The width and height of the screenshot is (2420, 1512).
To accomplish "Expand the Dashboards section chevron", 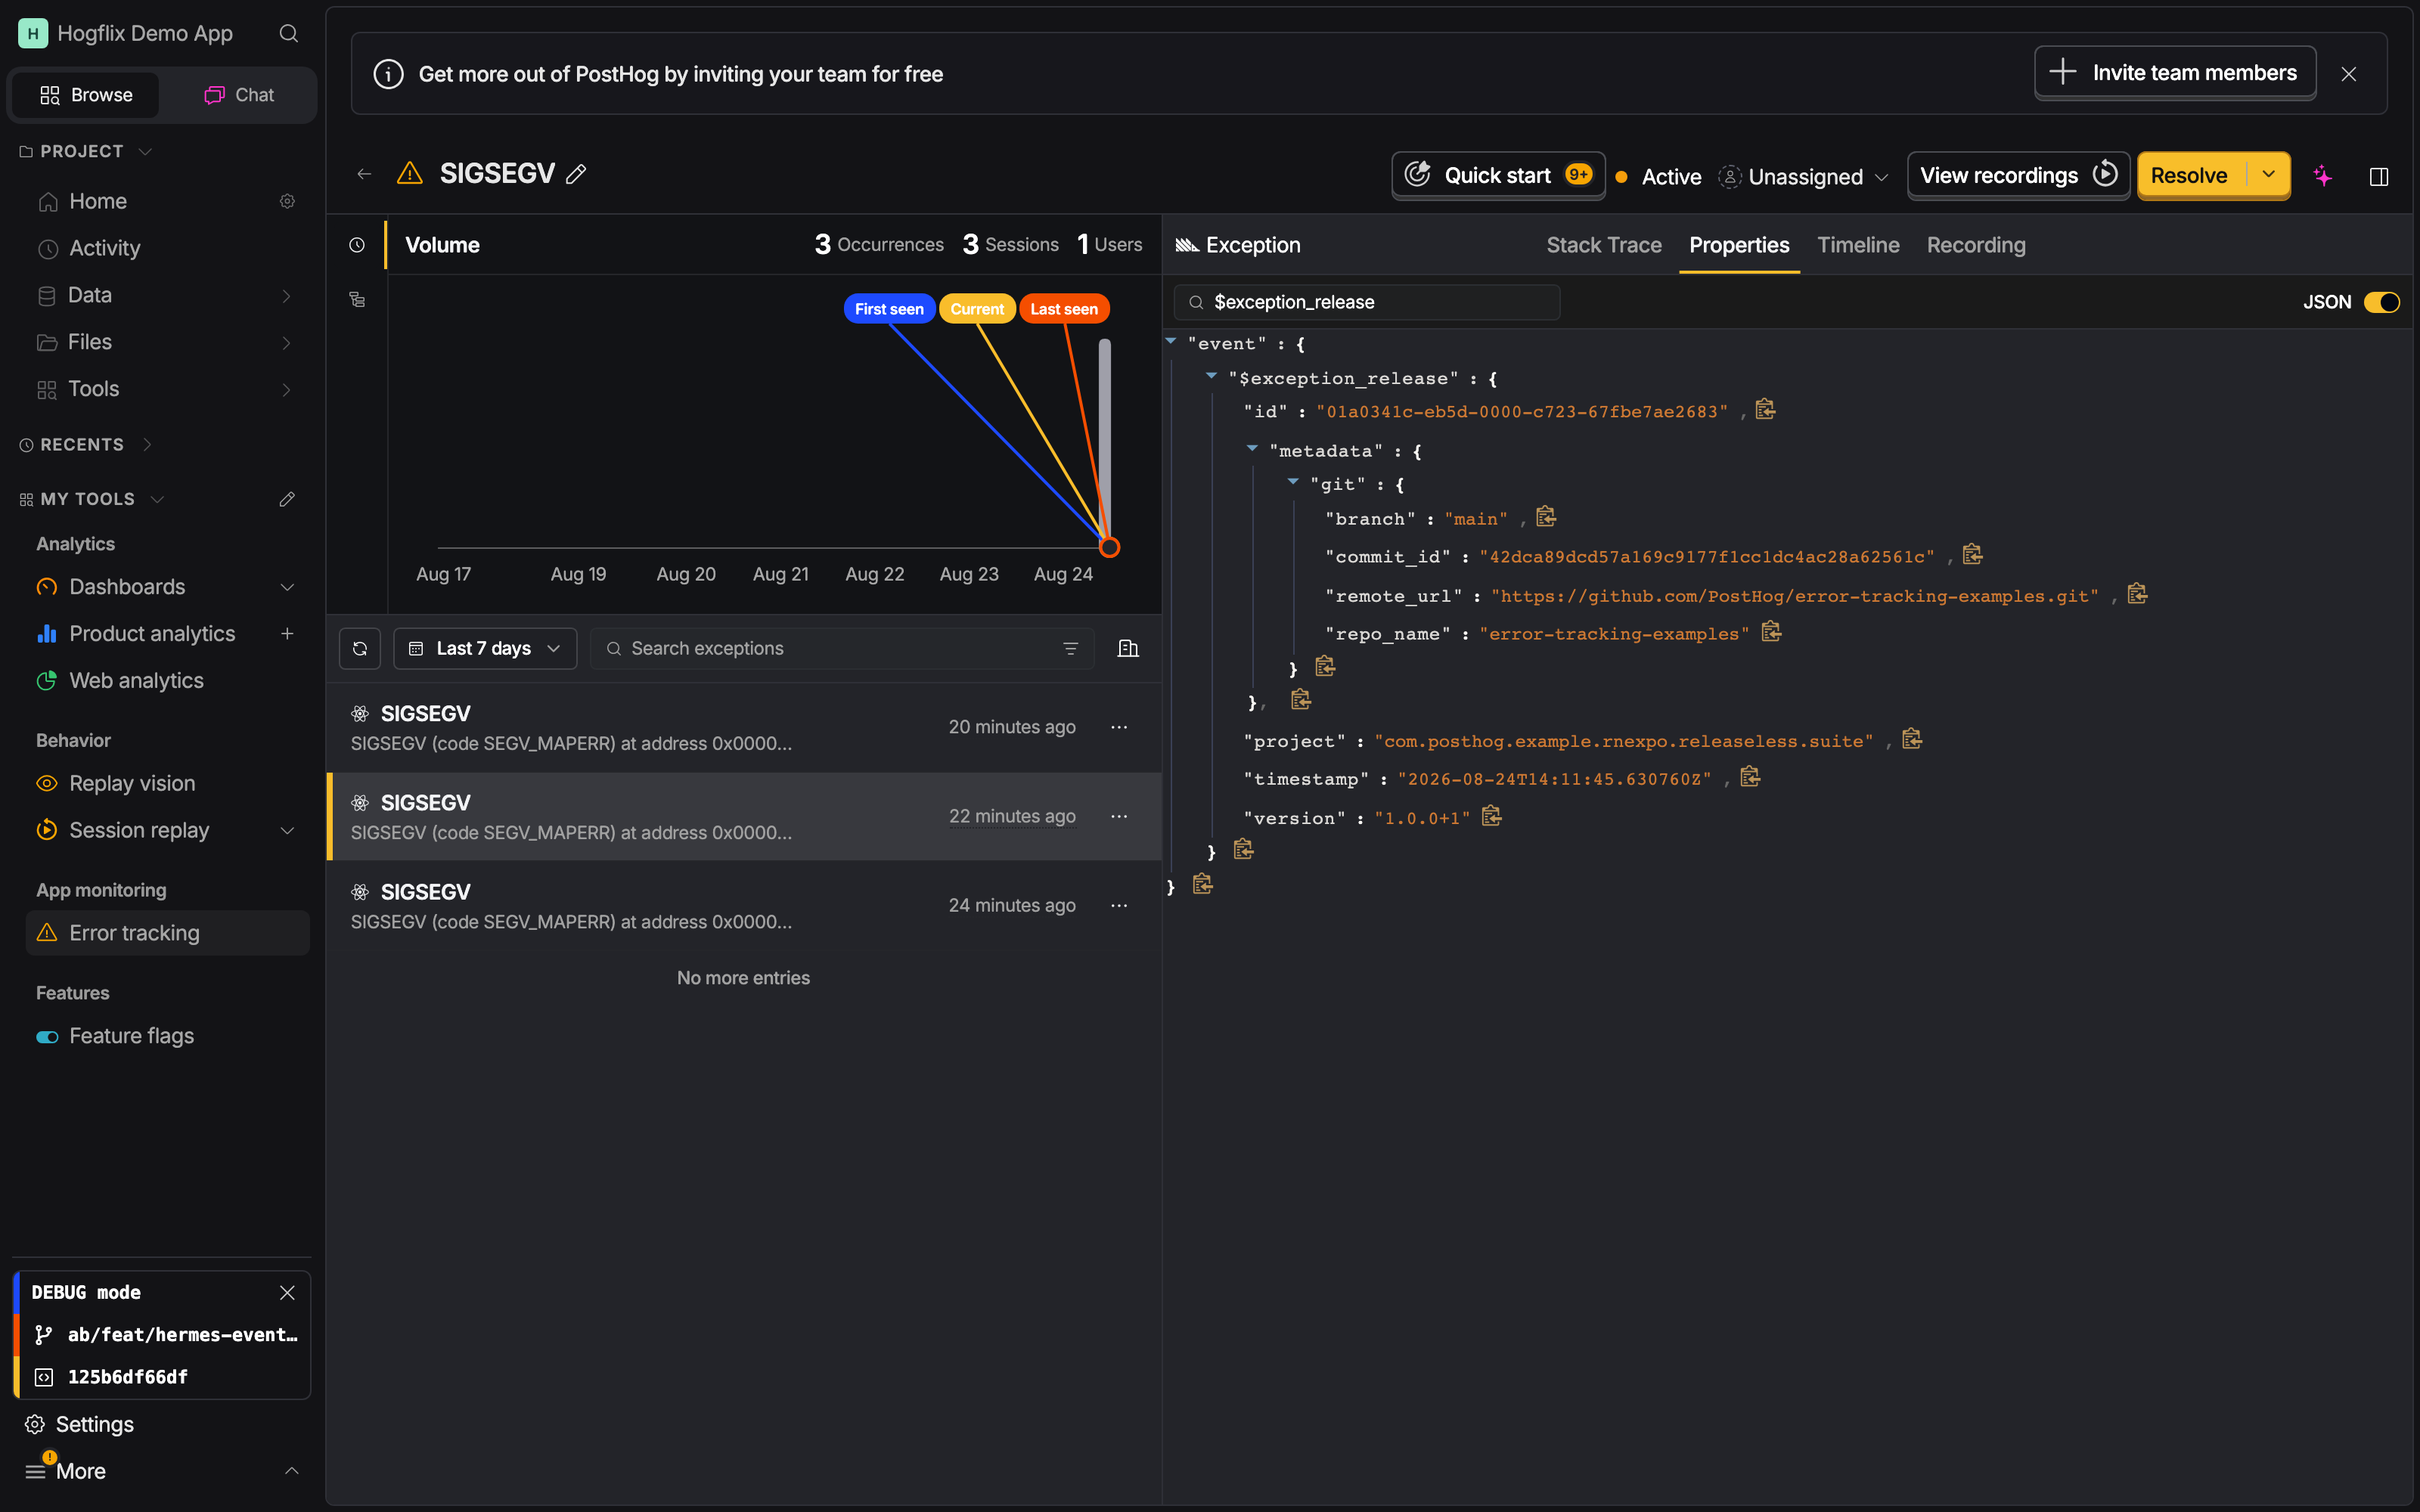I will click(x=287, y=587).
